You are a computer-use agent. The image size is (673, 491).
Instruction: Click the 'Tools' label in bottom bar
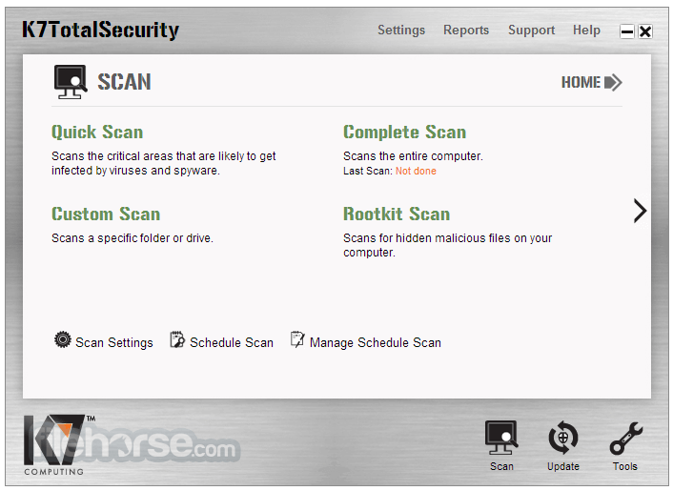(625, 466)
